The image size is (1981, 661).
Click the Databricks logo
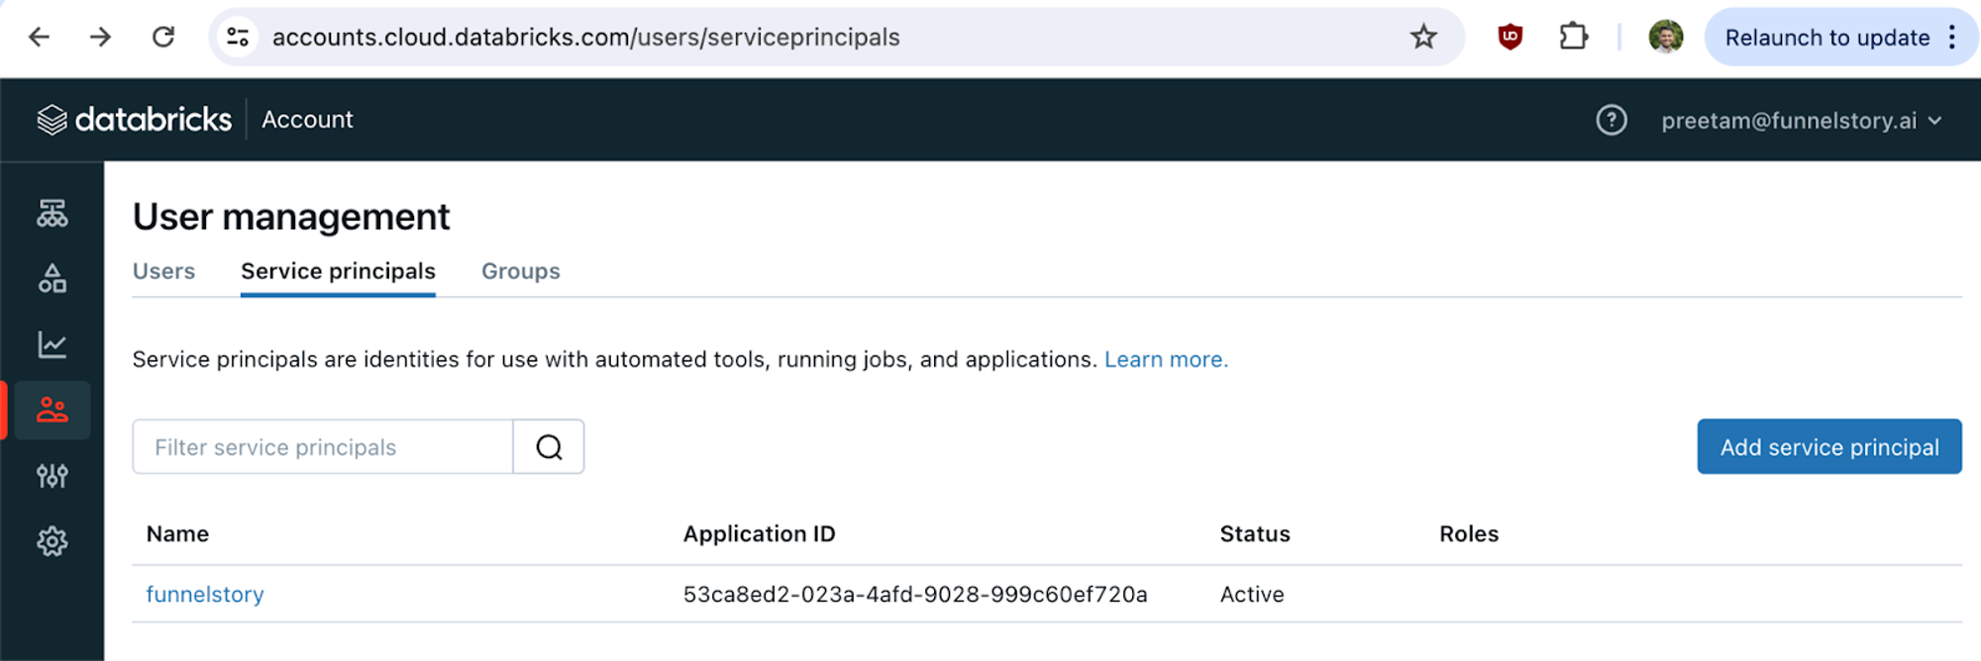pos(135,120)
